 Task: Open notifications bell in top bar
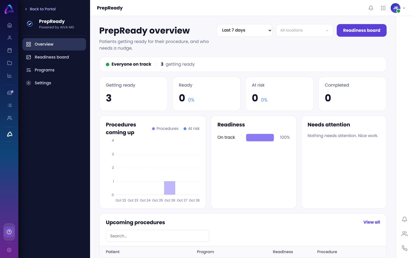(371, 8)
